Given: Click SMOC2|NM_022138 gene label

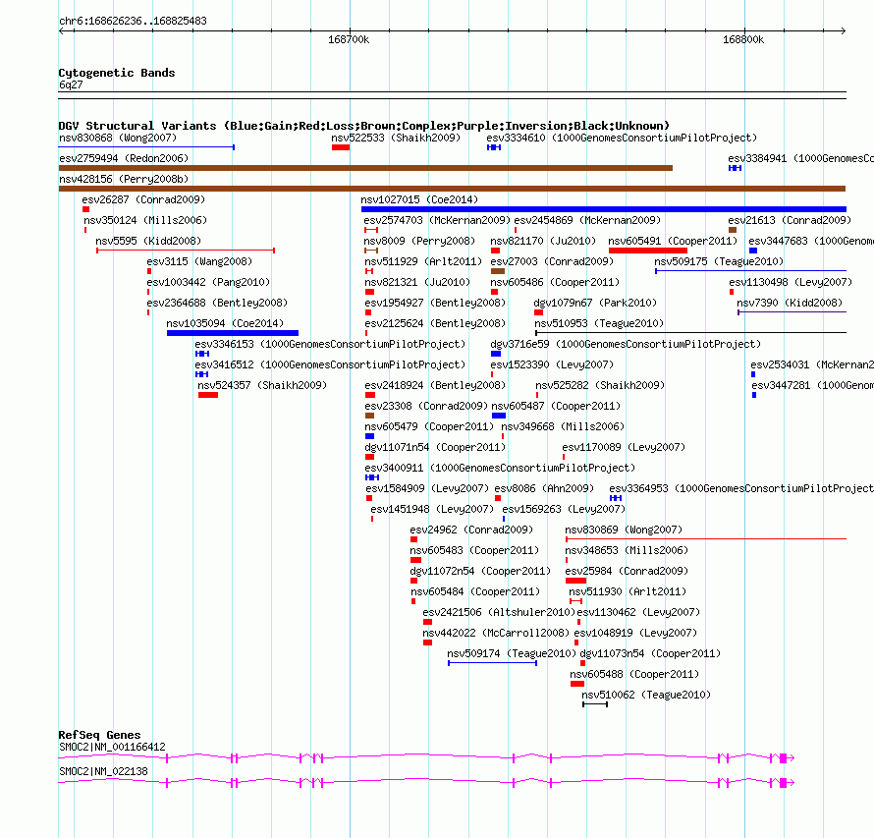Looking at the screenshot, I should 104,771.
